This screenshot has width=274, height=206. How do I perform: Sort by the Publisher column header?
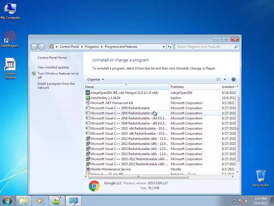[195, 87]
